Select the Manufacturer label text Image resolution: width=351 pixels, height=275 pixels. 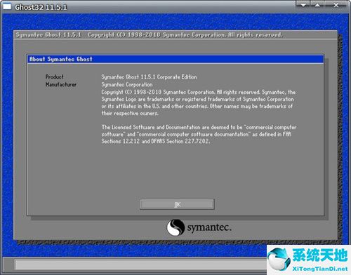[x=61, y=84]
